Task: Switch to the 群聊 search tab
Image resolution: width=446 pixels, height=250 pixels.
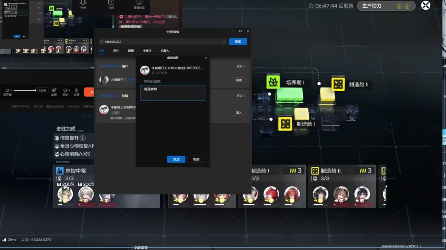Action: [131, 51]
